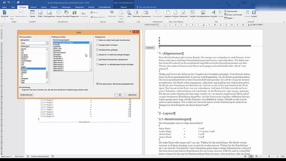Check 'Seite von unten nach oben durchsuchen'
This screenshot has width=286, height=161.
click(97, 40)
